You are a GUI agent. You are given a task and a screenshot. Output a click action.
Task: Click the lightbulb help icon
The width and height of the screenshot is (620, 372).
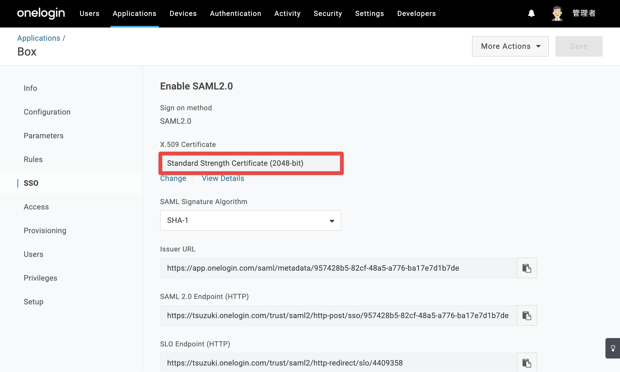pos(613,348)
